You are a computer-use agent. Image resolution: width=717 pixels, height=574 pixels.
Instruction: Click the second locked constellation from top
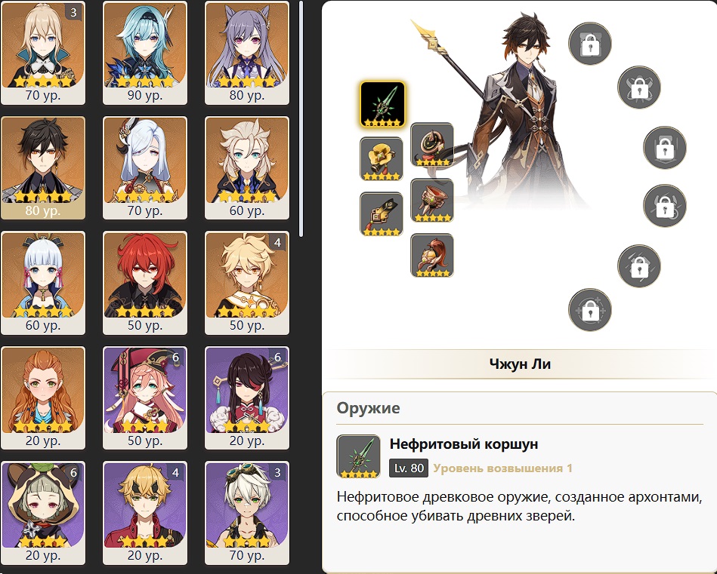[639, 87]
